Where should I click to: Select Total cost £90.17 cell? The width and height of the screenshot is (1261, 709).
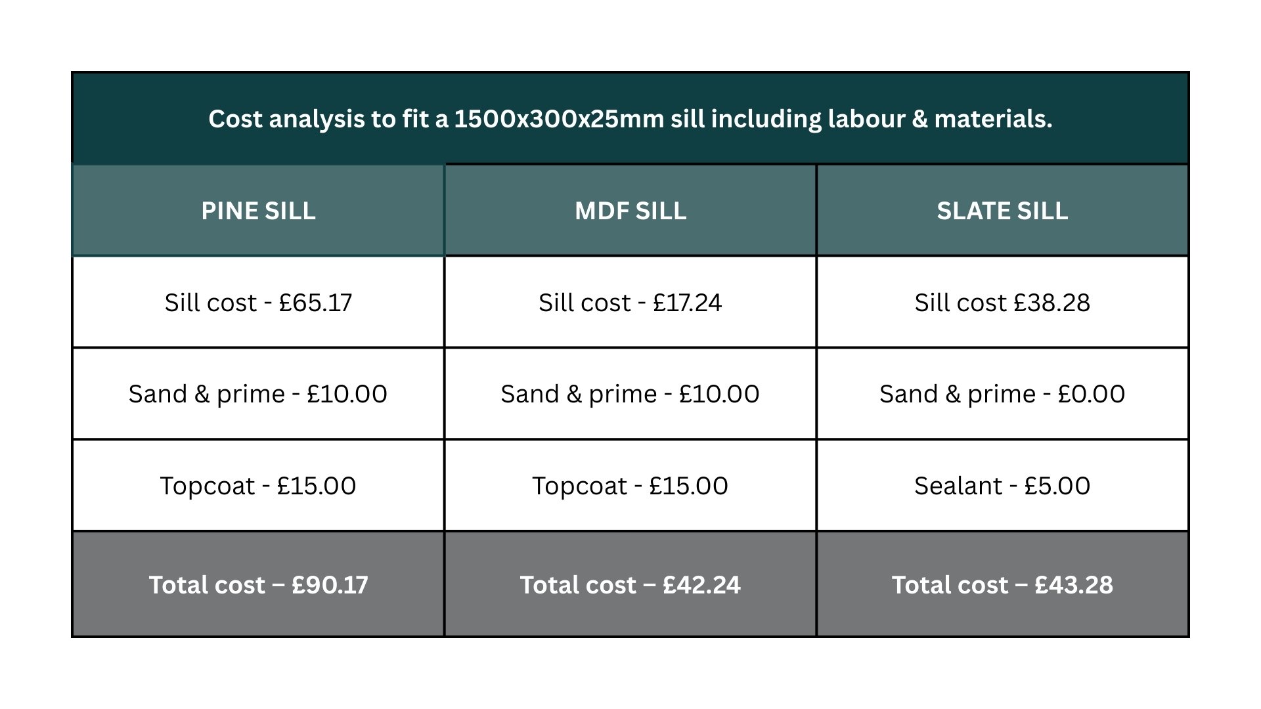point(258,584)
